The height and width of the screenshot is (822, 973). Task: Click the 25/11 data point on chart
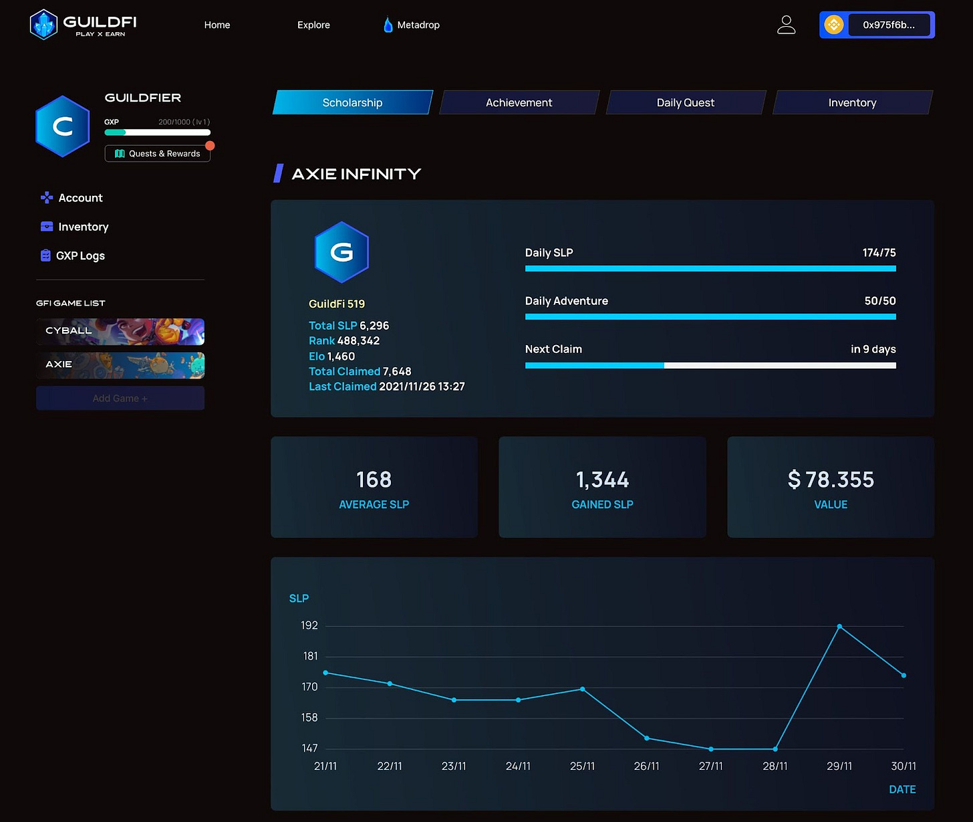(583, 689)
